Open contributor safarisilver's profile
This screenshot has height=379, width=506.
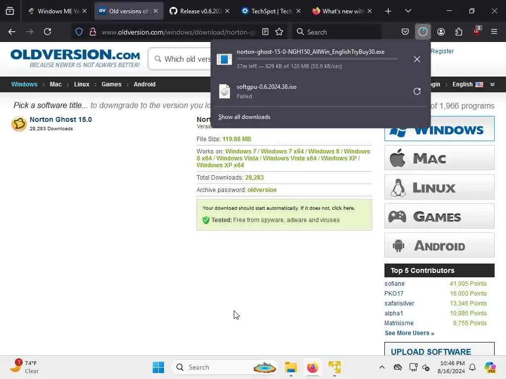(399, 303)
